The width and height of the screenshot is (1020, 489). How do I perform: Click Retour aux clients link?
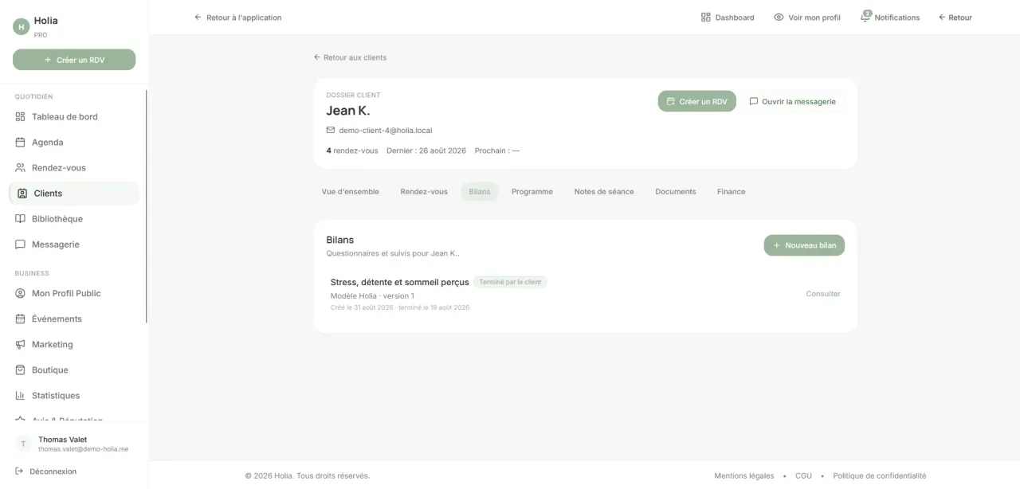click(350, 57)
